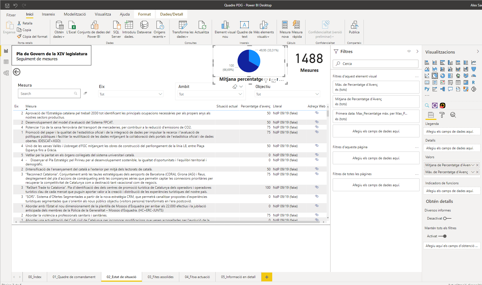
Task: Collapse the Filtres pane chevron
Action: coord(417,51)
